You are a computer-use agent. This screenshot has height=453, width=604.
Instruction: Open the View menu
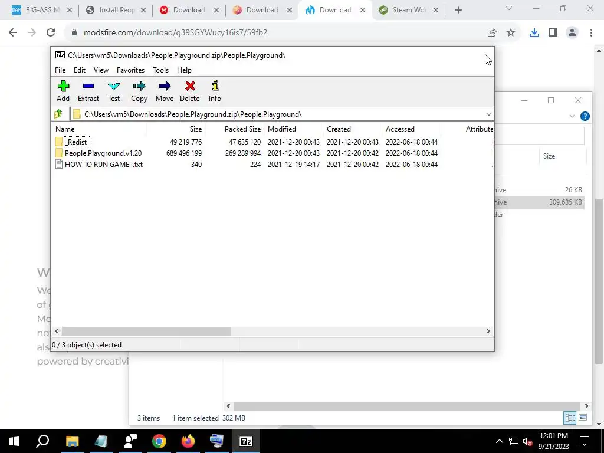(x=101, y=70)
